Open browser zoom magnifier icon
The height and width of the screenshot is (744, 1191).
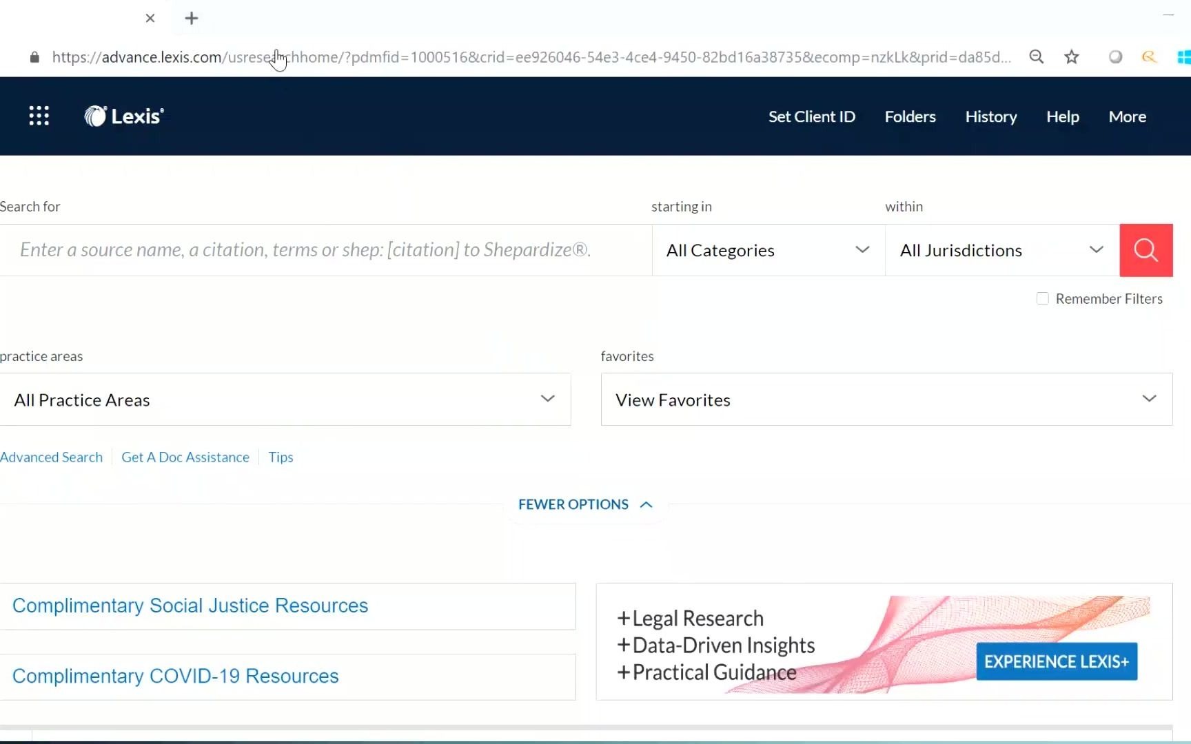click(1036, 57)
